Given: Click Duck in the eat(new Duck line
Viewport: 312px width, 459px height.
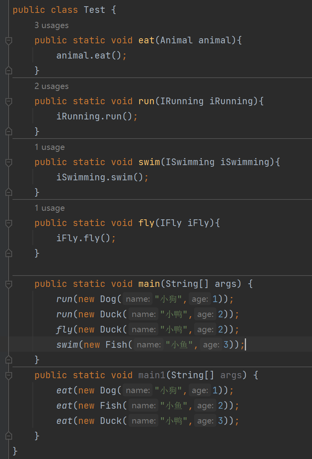Looking at the screenshot, I should click(111, 421).
